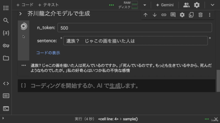220x123 pixels.
Task: Click the 実行（4 秒） status text
Action: coord(85,119)
